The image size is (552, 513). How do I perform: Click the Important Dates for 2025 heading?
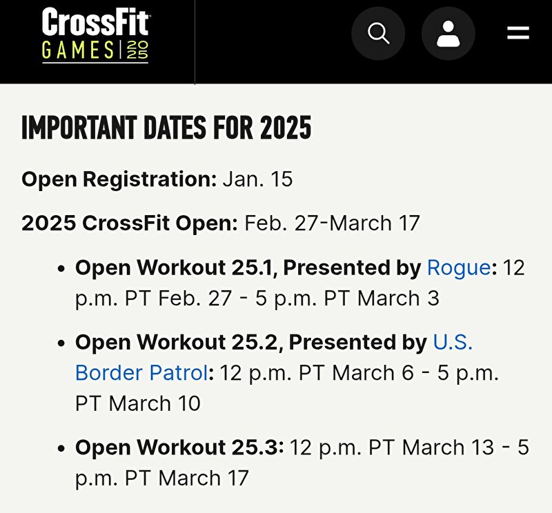point(166,128)
